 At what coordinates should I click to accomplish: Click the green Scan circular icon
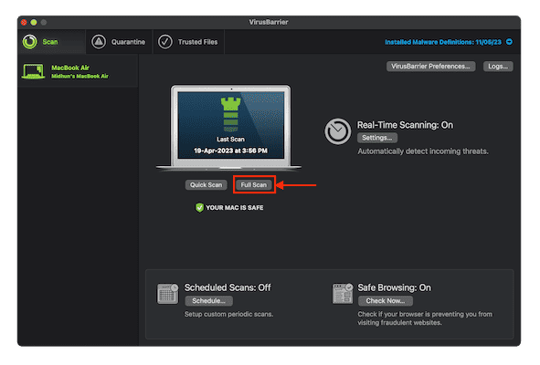coord(30,42)
